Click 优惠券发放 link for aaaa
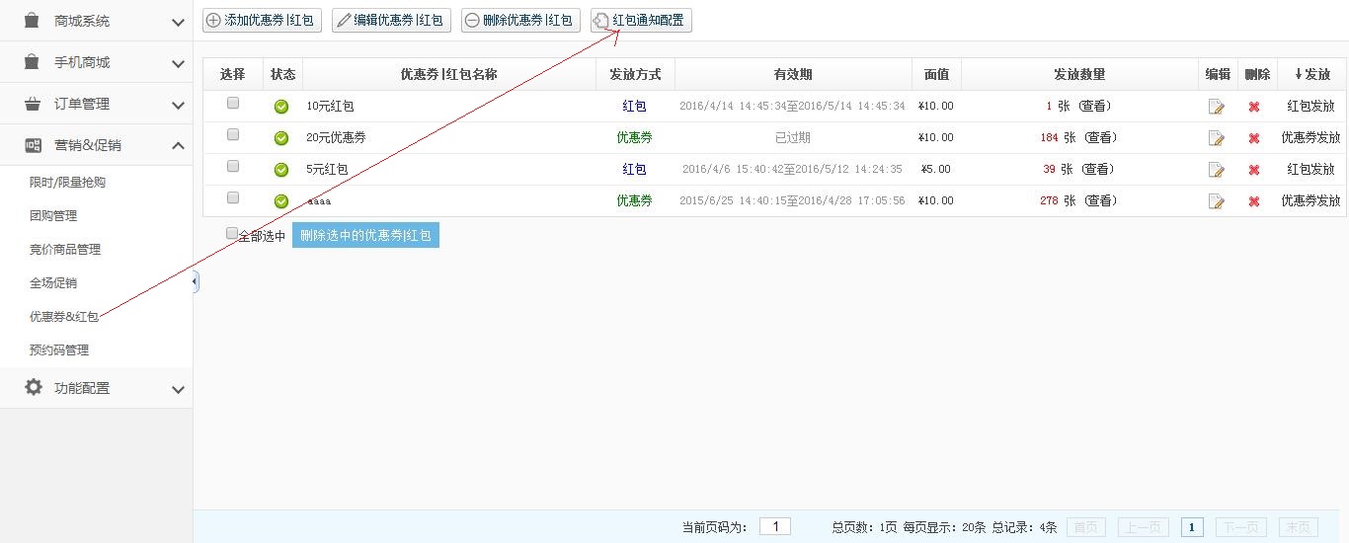Image resolution: width=1349 pixels, height=543 pixels. 1310,200
